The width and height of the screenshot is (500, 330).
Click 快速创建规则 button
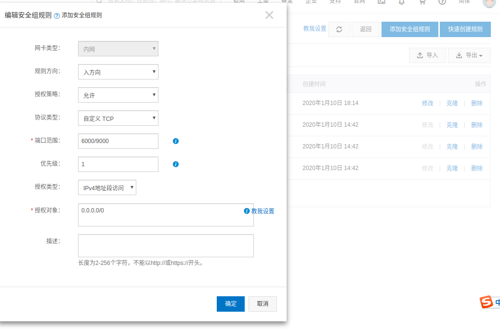tap(465, 29)
